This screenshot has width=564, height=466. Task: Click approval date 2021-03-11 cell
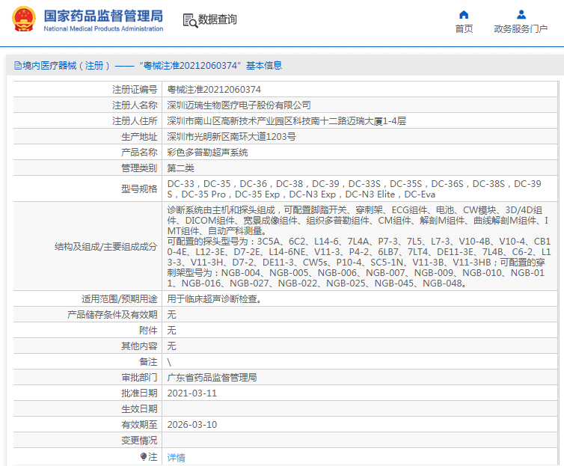(360, 393)
